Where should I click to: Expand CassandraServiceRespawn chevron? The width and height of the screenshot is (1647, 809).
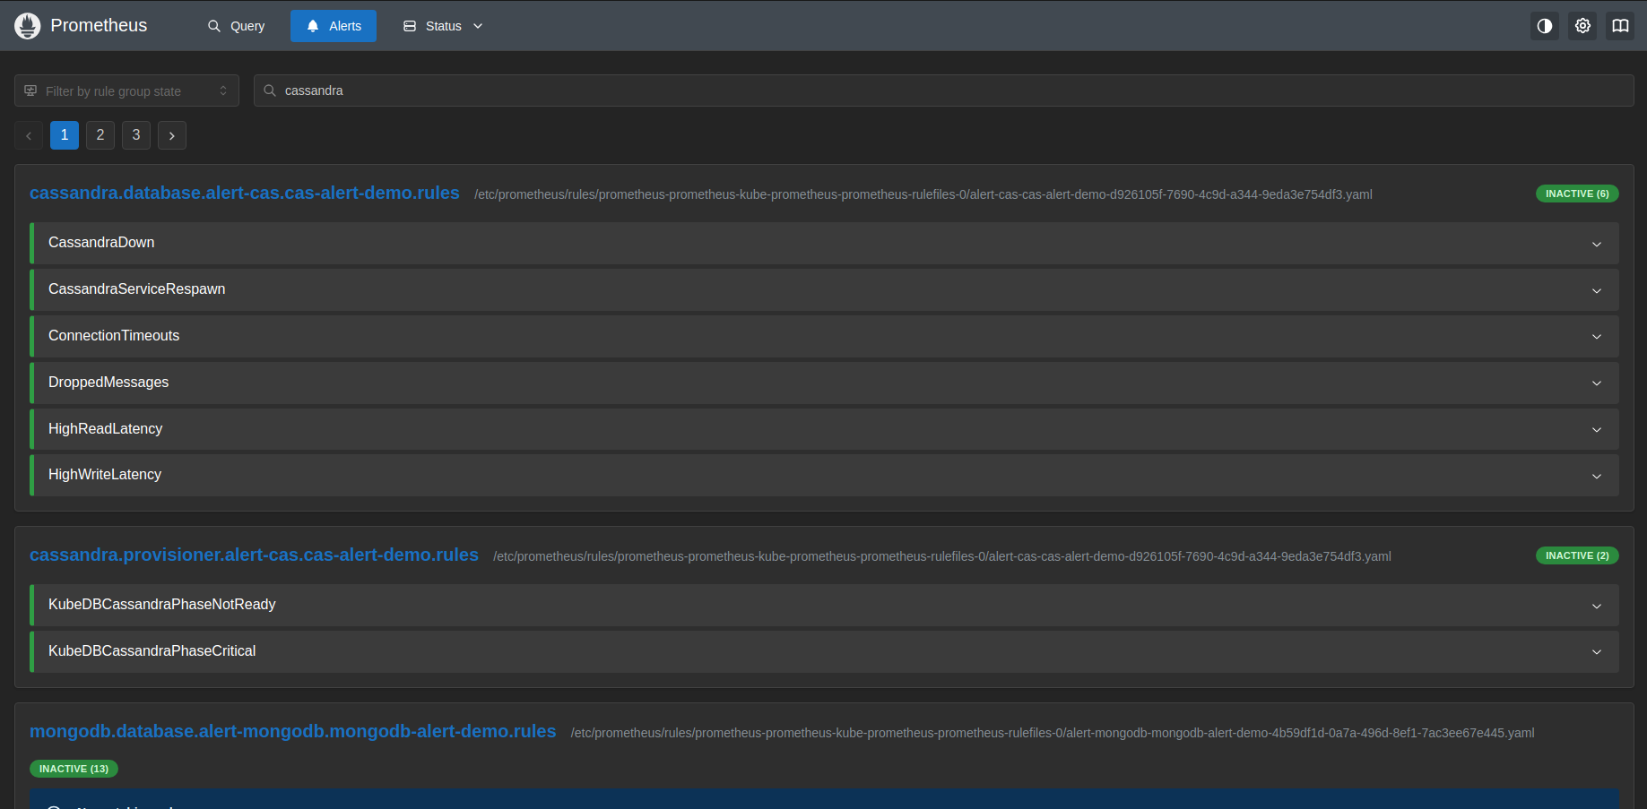(1597, 290)
